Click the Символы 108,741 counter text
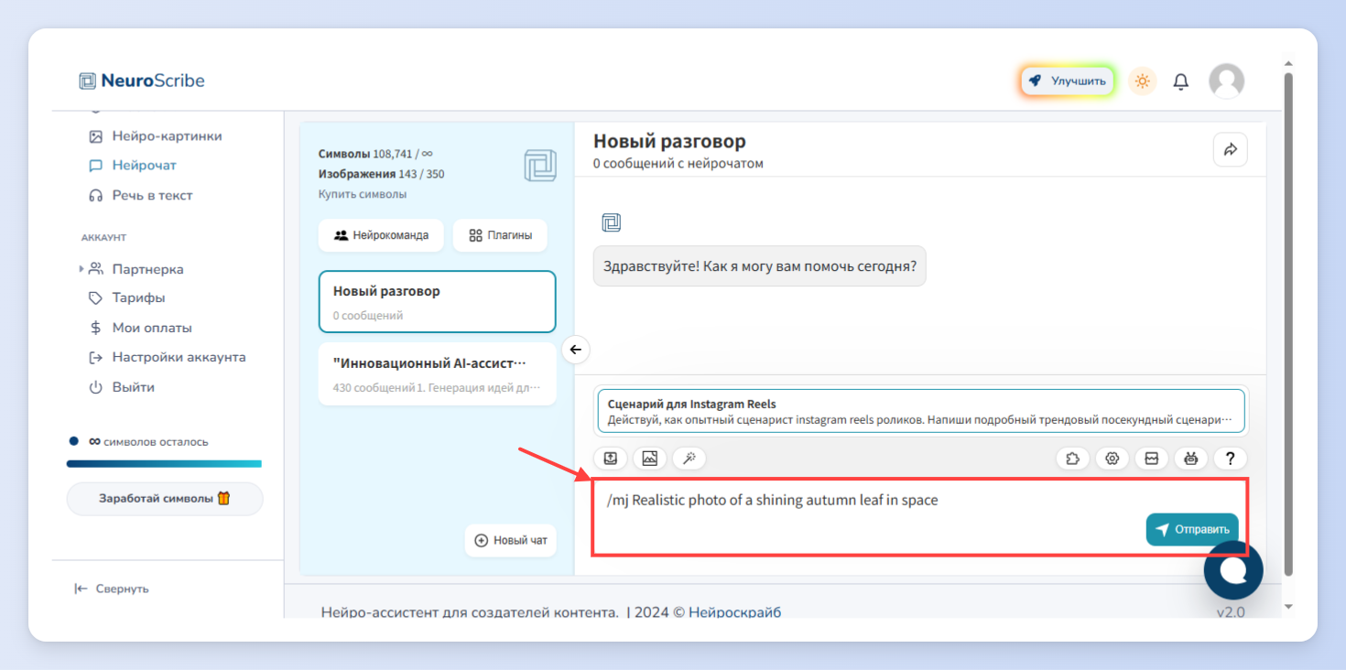Image resolution: width=1346 pixels, height=670 pixels. (375, 154)
